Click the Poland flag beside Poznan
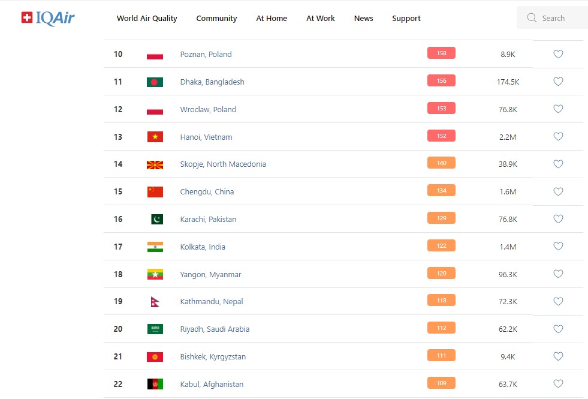This screenshot has width=588, height=399. [x=155, y=55]
